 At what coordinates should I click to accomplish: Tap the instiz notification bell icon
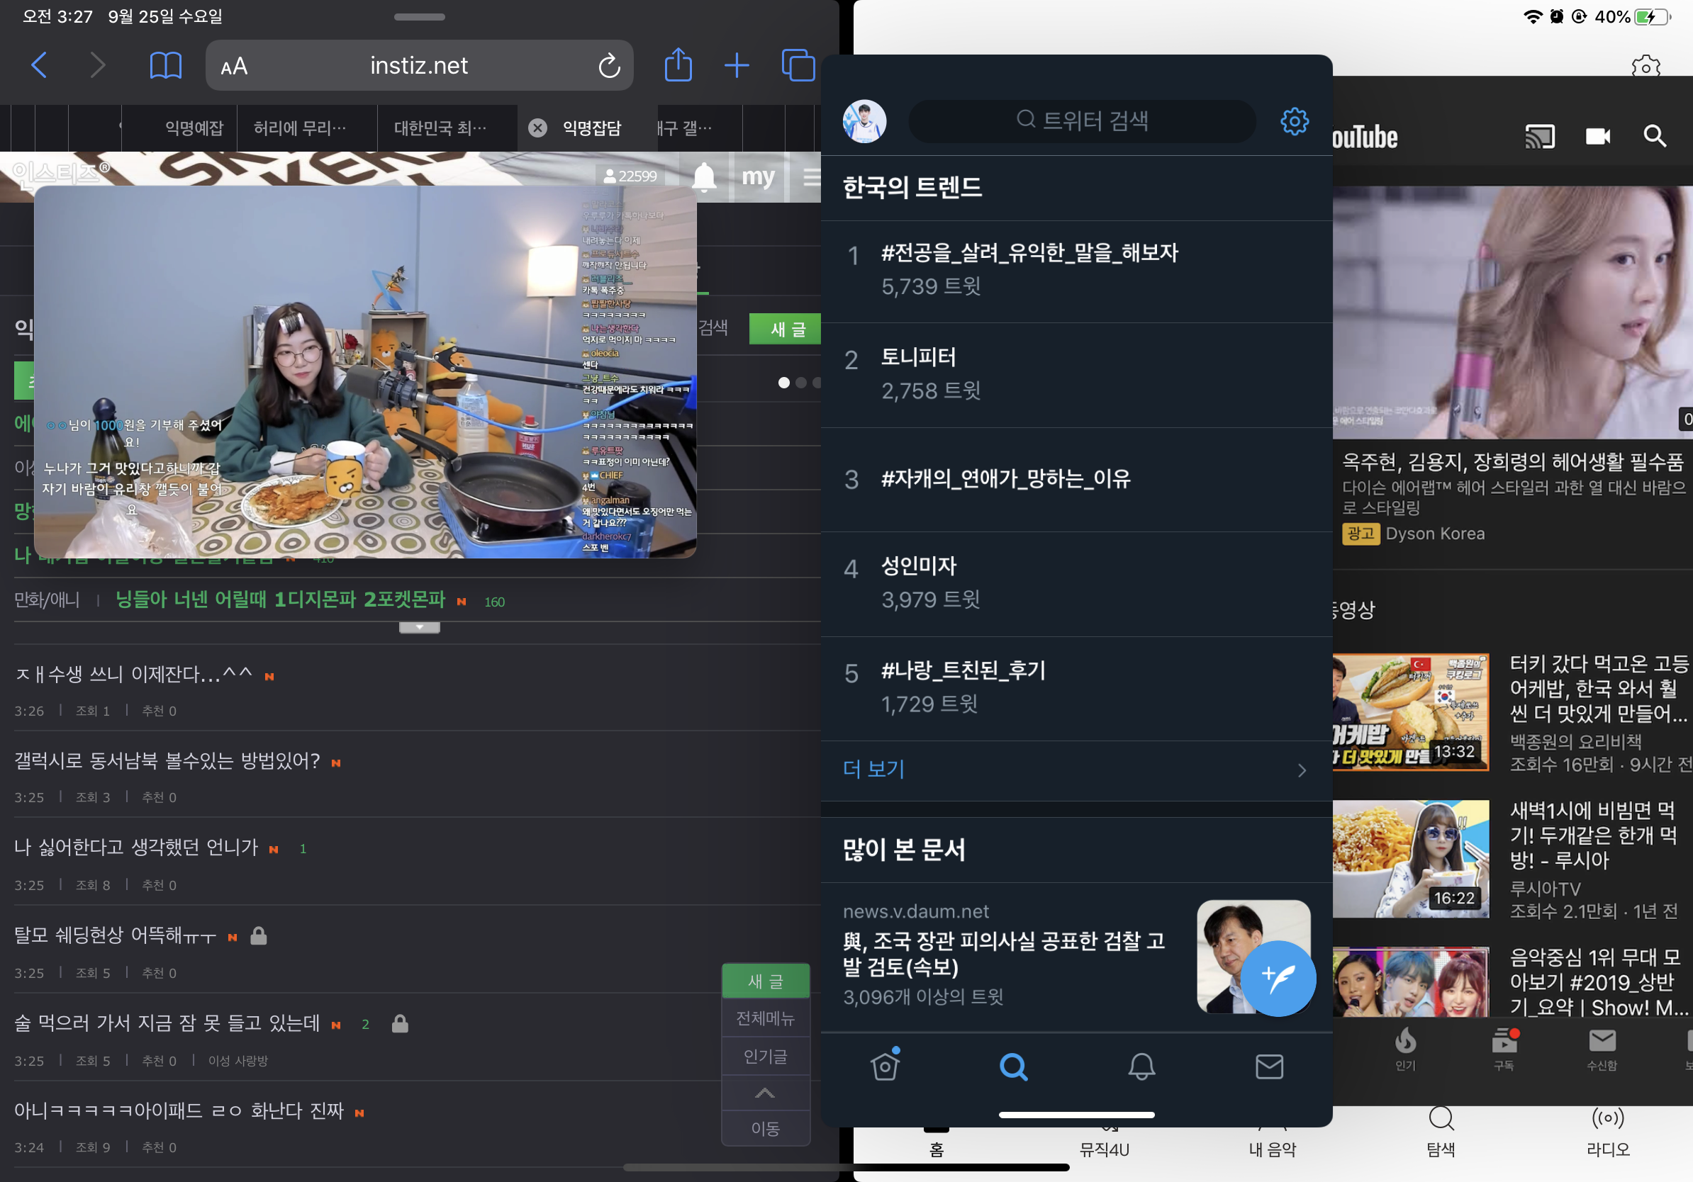(705, 177)
